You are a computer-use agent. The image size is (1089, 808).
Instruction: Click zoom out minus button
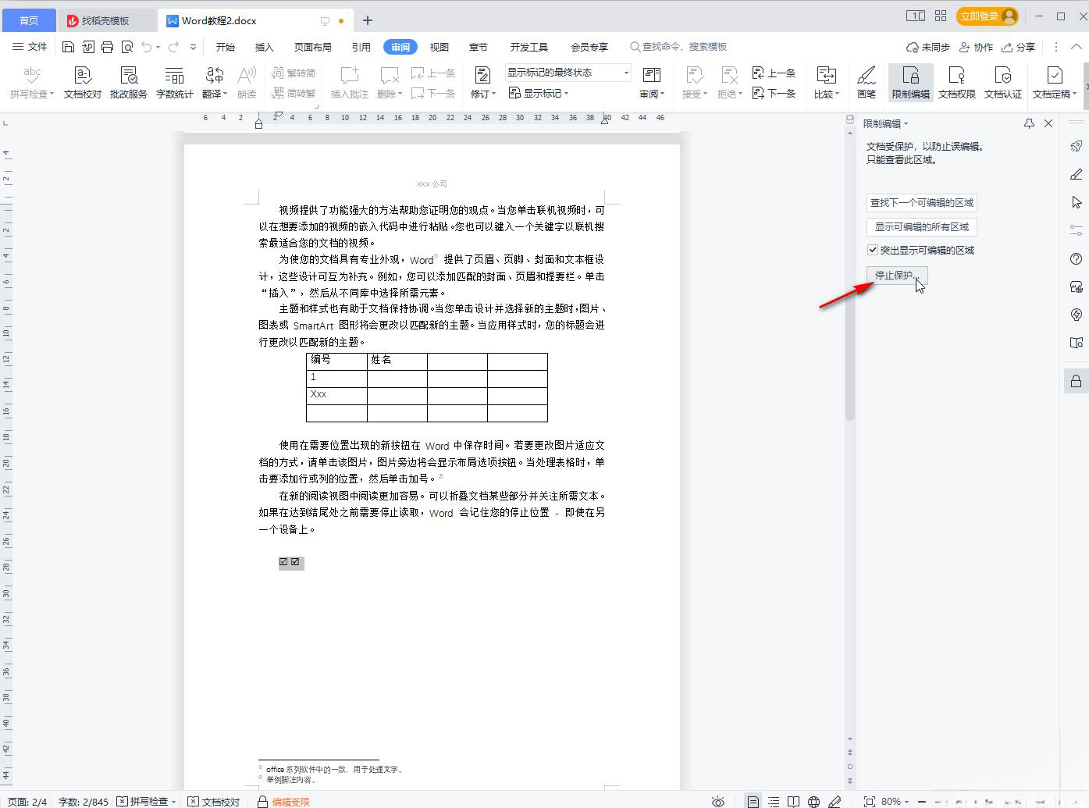coord(922,801)
